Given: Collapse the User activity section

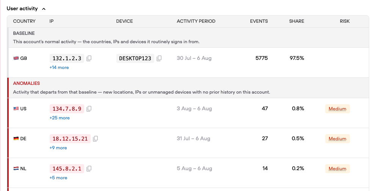Looking at the screenshot, I should coord(44,9).
